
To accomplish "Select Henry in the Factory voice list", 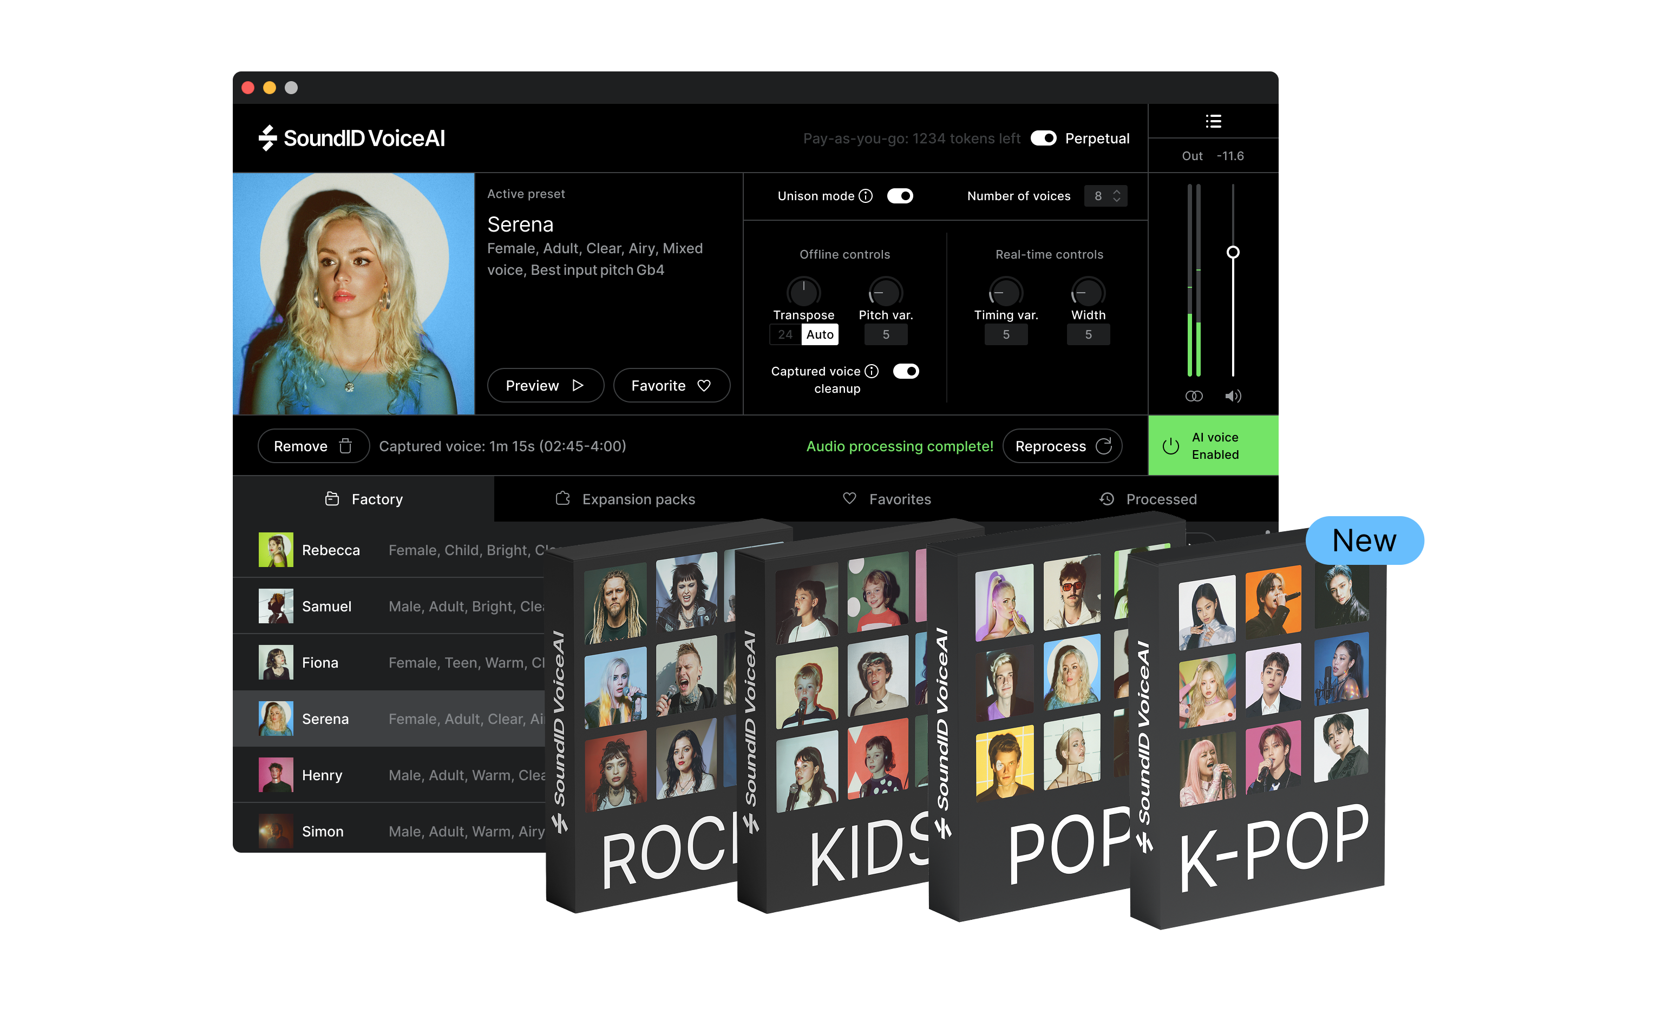I will (x=323, y=774).
